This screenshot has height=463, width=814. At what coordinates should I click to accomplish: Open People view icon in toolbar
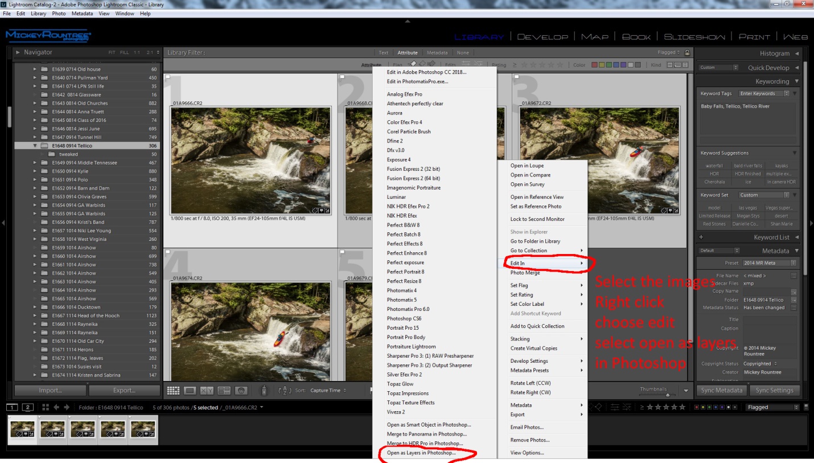pyautogui.click(x=241, y=391)
